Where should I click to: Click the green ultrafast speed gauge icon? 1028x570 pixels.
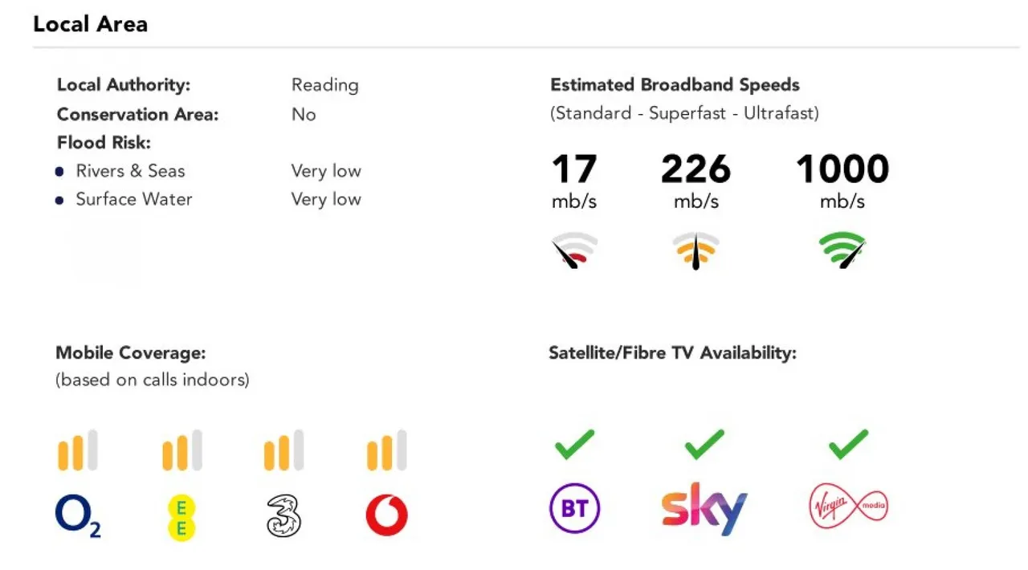tap(842, 250)
